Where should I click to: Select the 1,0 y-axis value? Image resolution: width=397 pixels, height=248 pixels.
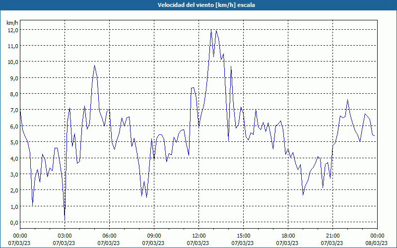coord(14,206)
